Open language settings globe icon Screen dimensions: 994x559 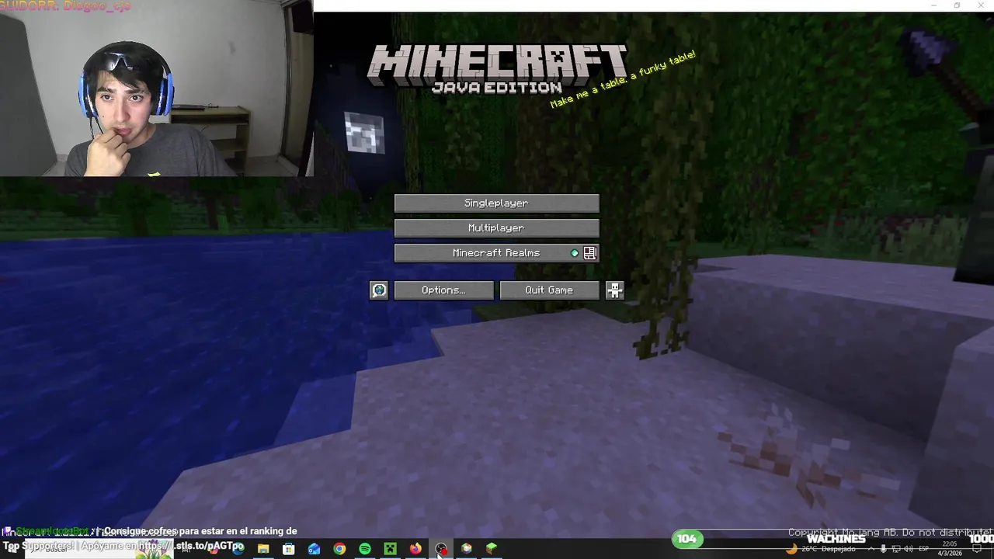[x=379, y=290]
